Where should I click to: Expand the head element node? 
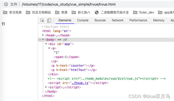pyautogui.click(x=43, y=35)
